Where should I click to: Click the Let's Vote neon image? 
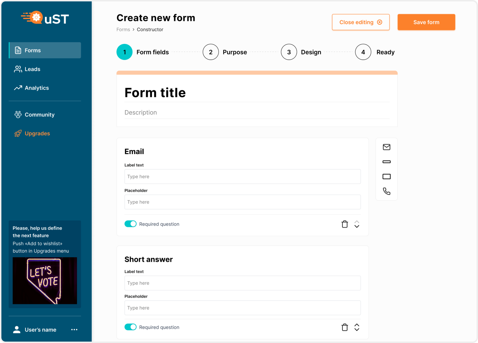coord(45,281)
